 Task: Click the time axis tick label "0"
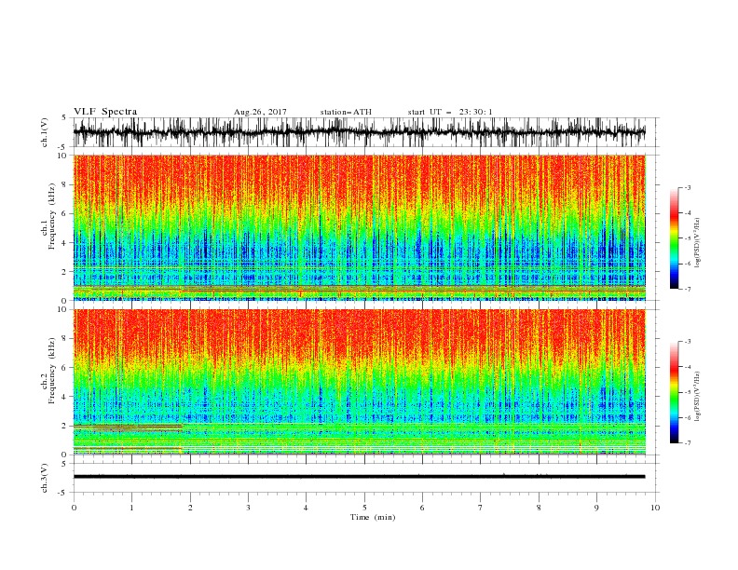point(74,508)
